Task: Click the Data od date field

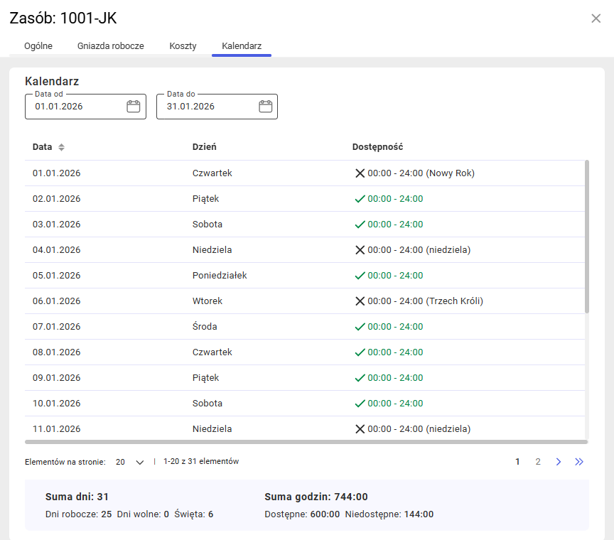Action: point(75,107)
